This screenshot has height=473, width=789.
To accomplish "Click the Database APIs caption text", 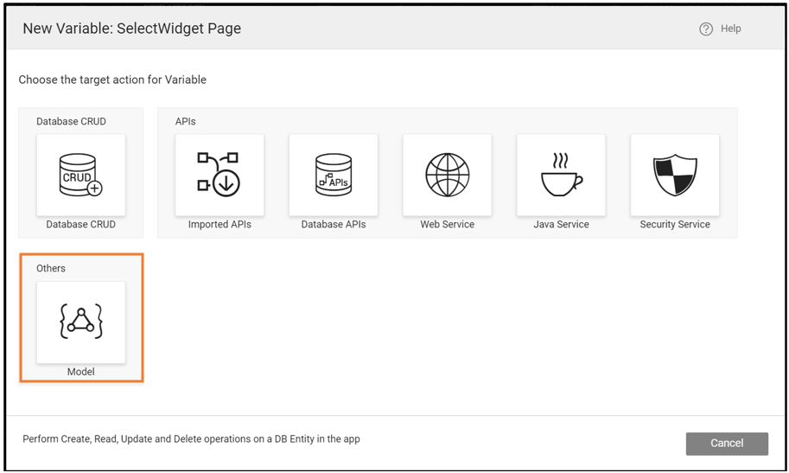I will [x=334, y=225].
